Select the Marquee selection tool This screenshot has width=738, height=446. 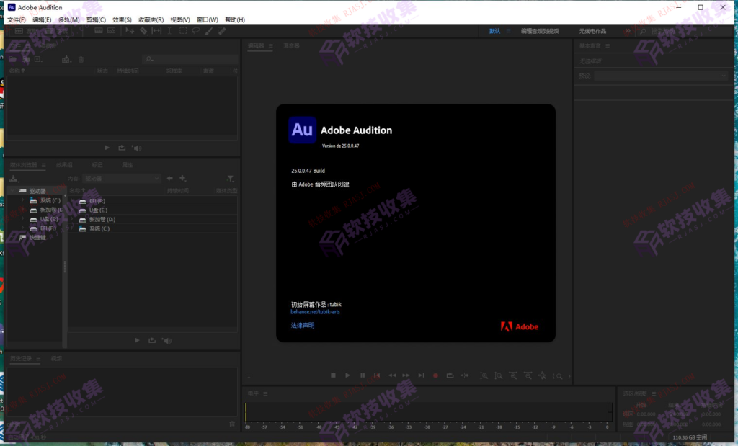coord(183,32)
